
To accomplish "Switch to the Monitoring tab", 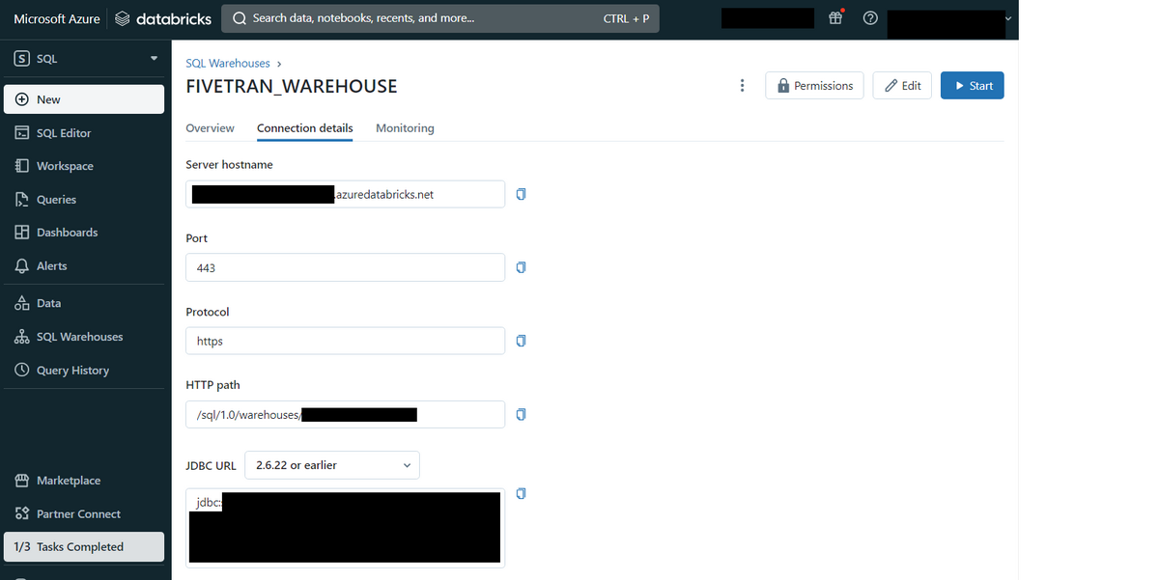I will tap(405, 128).
